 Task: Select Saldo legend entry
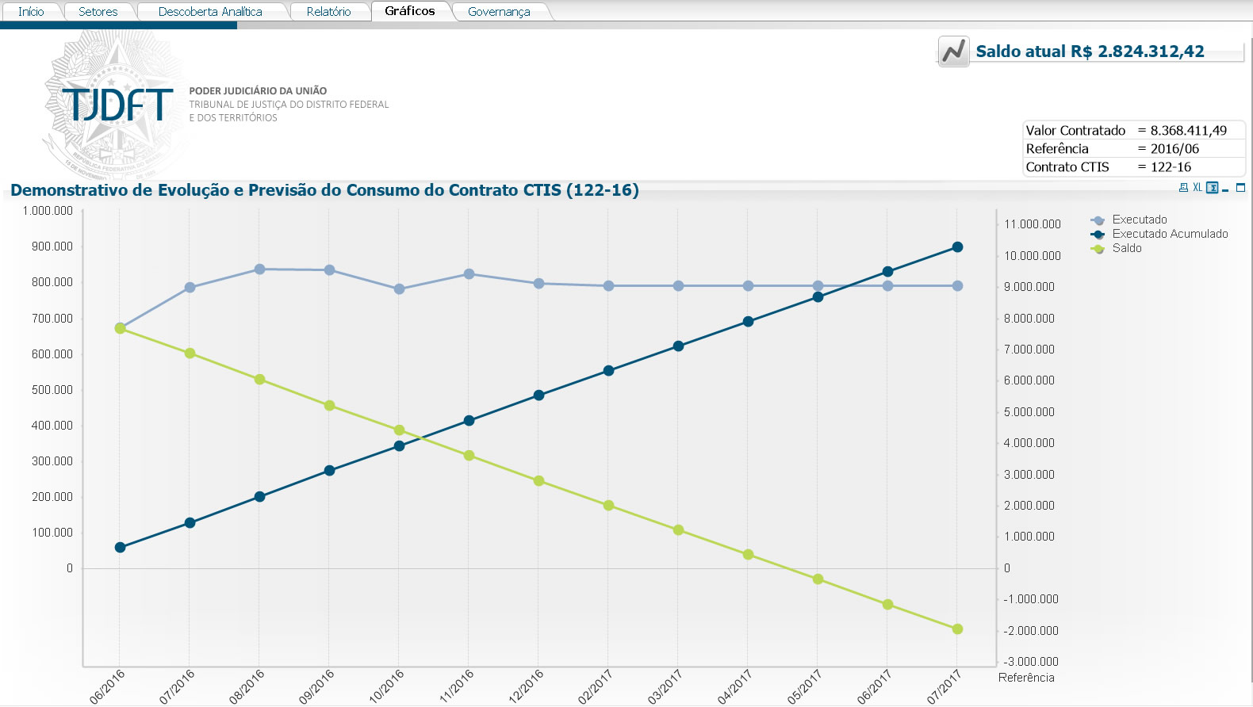click(x=1127, y=248)
